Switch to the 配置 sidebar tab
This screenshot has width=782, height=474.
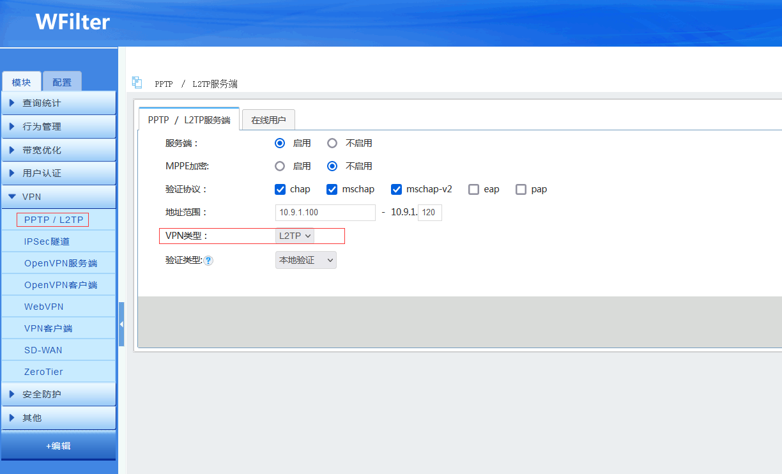click(62, 82)
